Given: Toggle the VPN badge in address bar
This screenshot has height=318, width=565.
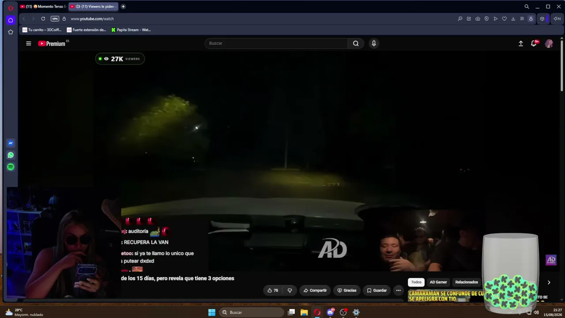Looking at the screenshot, I should 55,19.
